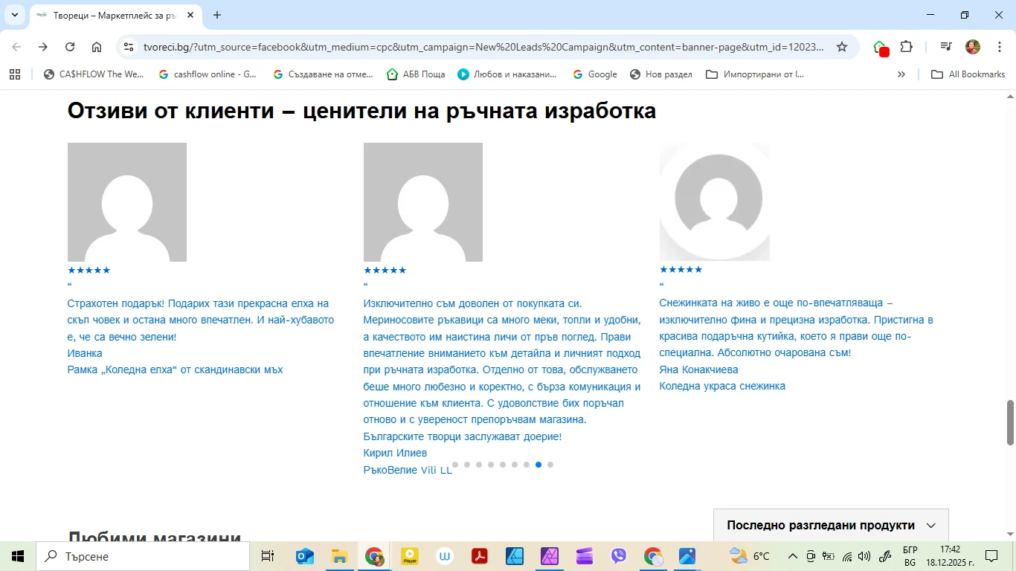This screenshot has width=1016, height=571.
Task: Open the tab search dropdown arrow
Action: coord(14,15)
